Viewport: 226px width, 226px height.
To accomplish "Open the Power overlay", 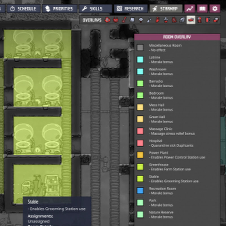I will (x=116, y=20).
